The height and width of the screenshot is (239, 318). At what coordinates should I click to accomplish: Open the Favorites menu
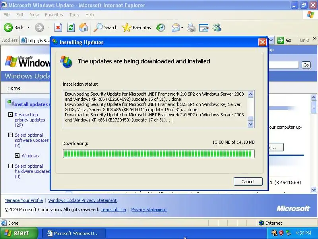coord(54,15)
